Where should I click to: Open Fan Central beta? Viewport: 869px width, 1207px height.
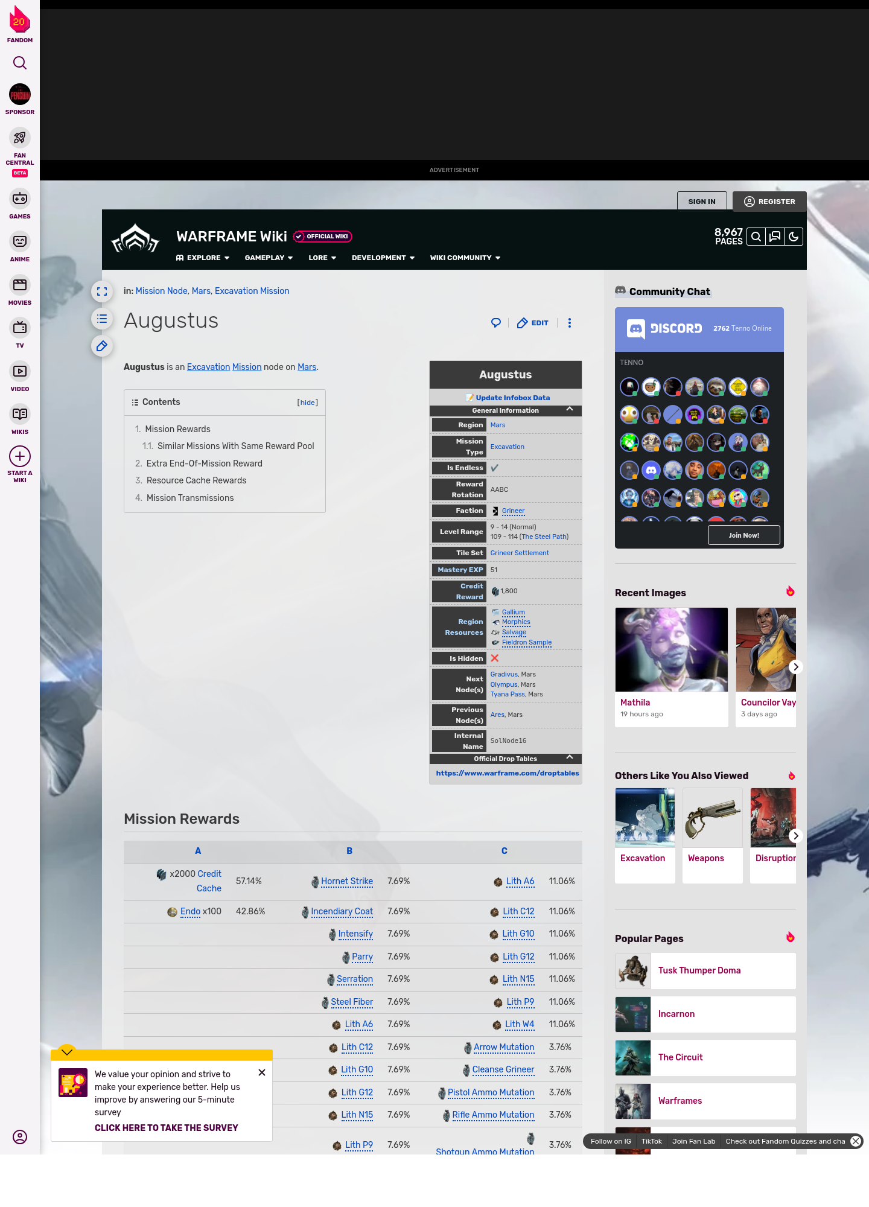[20, 153]
